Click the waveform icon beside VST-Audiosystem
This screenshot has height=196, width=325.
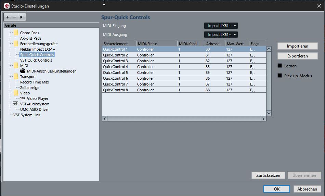(x=16, y=104)
